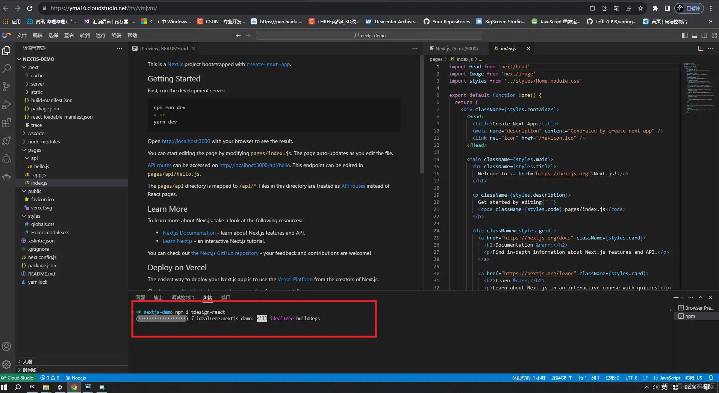Click the navigate back arrow
Screen dimensions: 719x393
pos(238,35)
